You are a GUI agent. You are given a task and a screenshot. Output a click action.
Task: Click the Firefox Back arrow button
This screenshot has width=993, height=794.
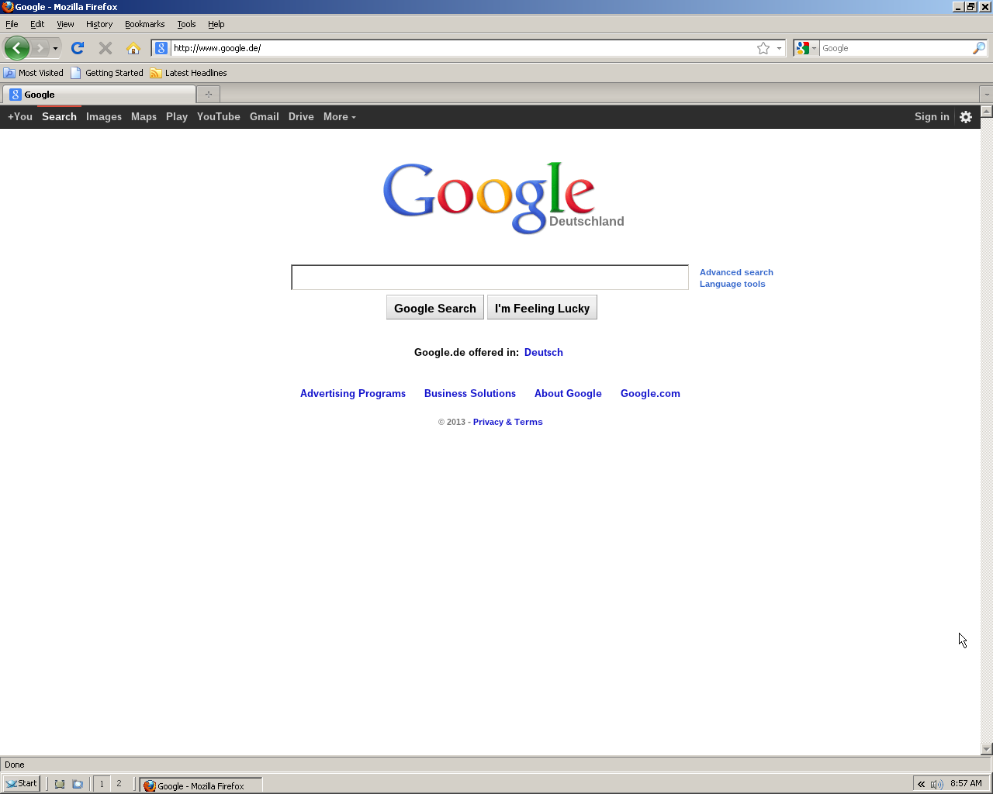[x=16, y=48]
